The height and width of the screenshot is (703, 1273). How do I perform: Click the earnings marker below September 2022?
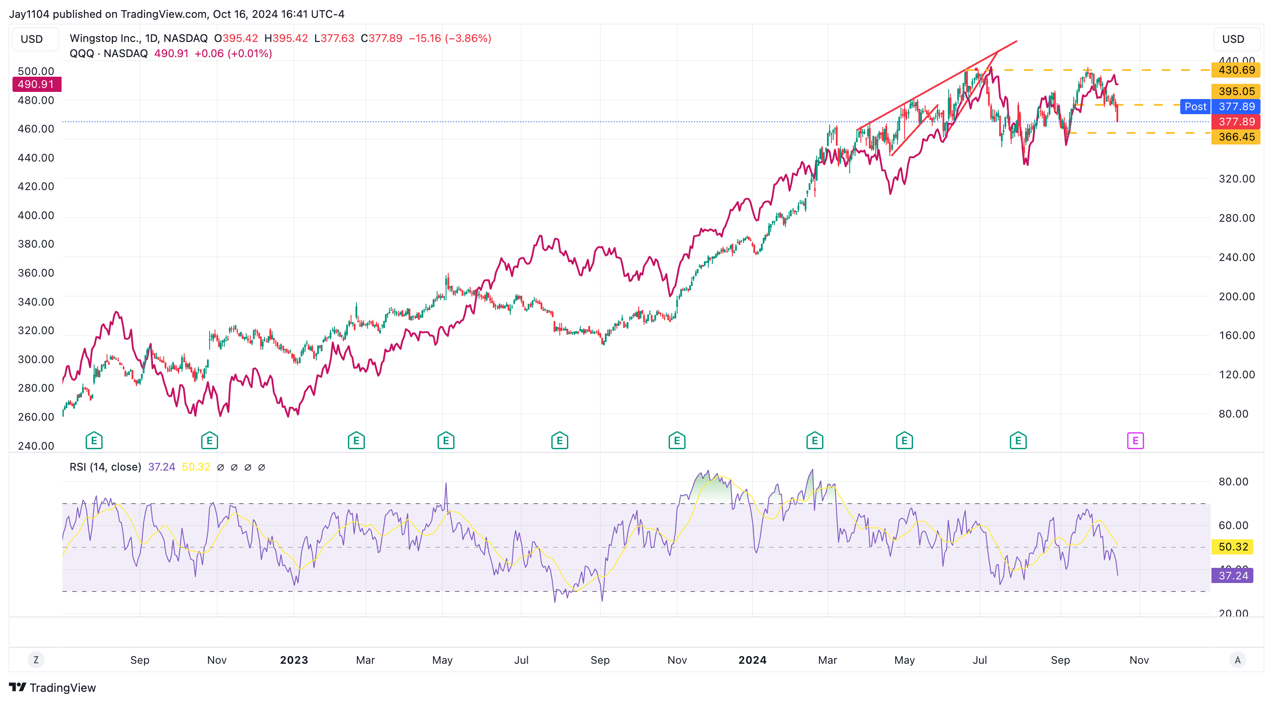94,440
